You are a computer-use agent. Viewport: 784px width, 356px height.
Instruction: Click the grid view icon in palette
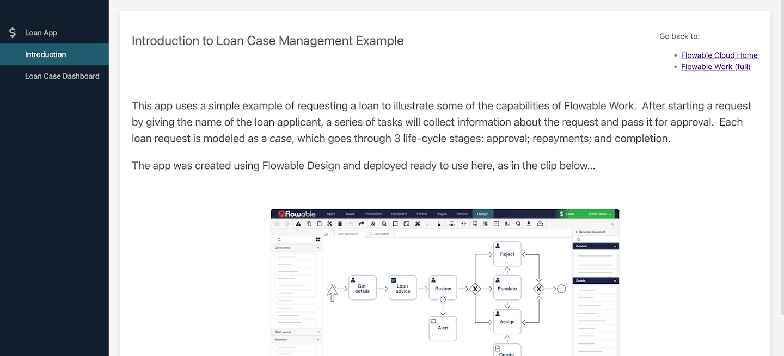click(x=318, y=239)
